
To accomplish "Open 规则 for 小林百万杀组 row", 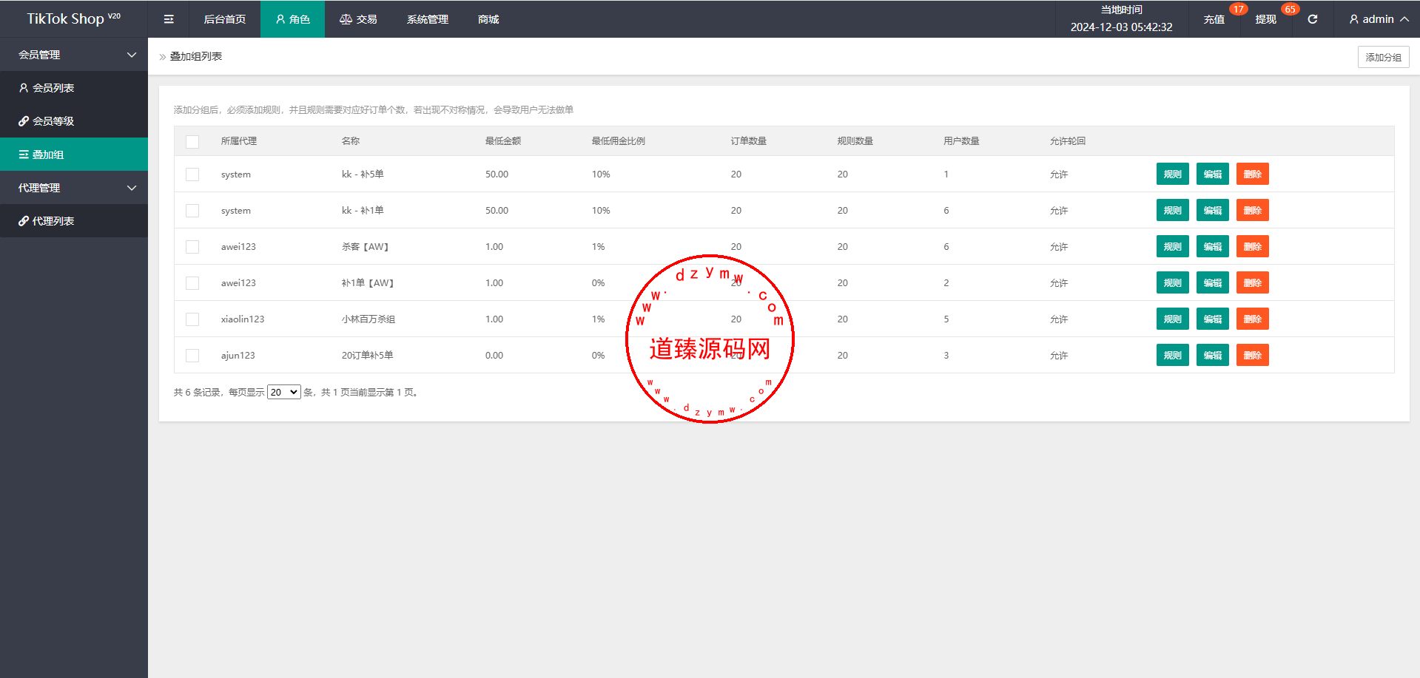I will [1172, 319].
